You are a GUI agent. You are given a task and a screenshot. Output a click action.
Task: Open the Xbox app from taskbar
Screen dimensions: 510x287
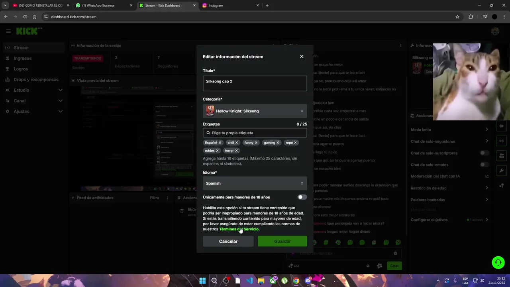[x=273, y=281]
